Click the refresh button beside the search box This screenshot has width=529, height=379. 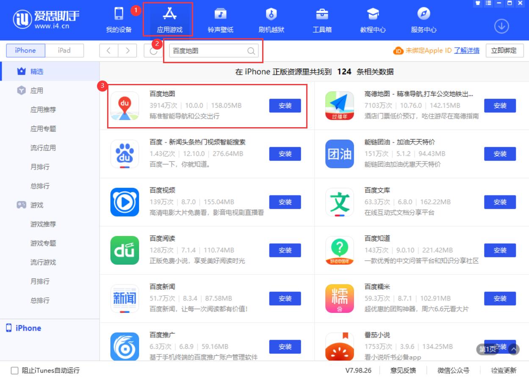(x=153, y=50)
